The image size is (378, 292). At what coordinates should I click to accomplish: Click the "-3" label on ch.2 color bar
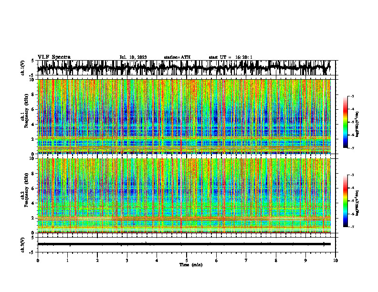tap(352, 175)
